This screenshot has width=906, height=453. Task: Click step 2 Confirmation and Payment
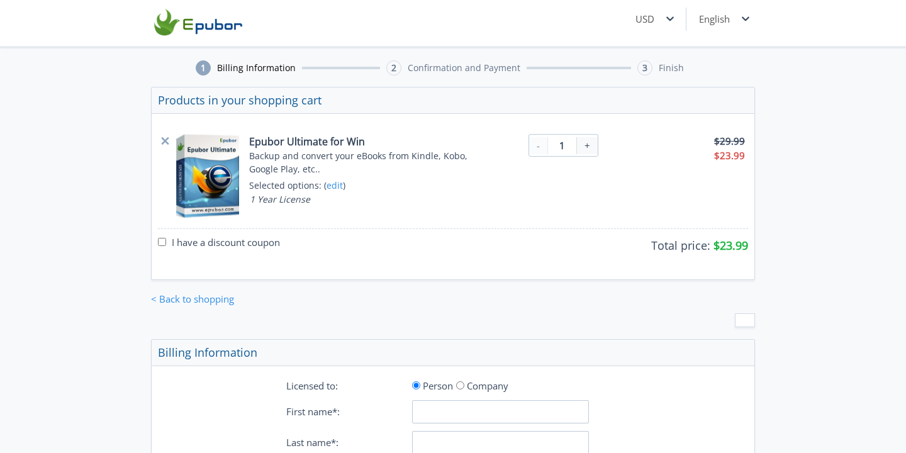point(453,68)
